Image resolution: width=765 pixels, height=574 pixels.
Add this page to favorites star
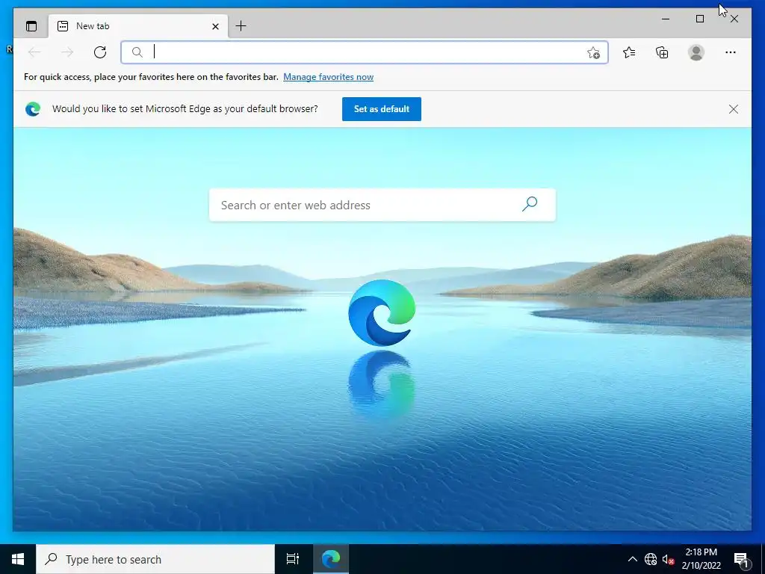point(593,52)
